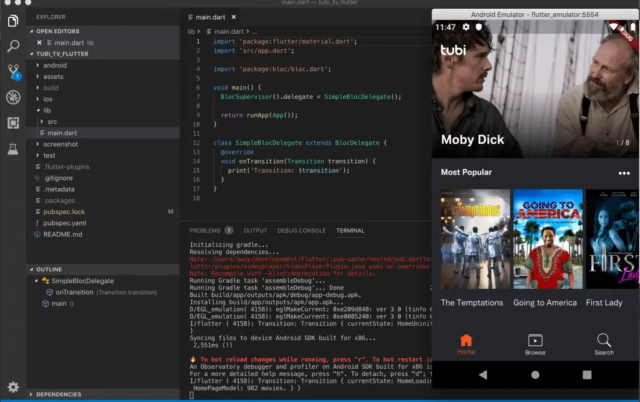This screenshot has width=640, height=402.
Task: Expand the DEPENDENCIES section
Action: (59, 394)
